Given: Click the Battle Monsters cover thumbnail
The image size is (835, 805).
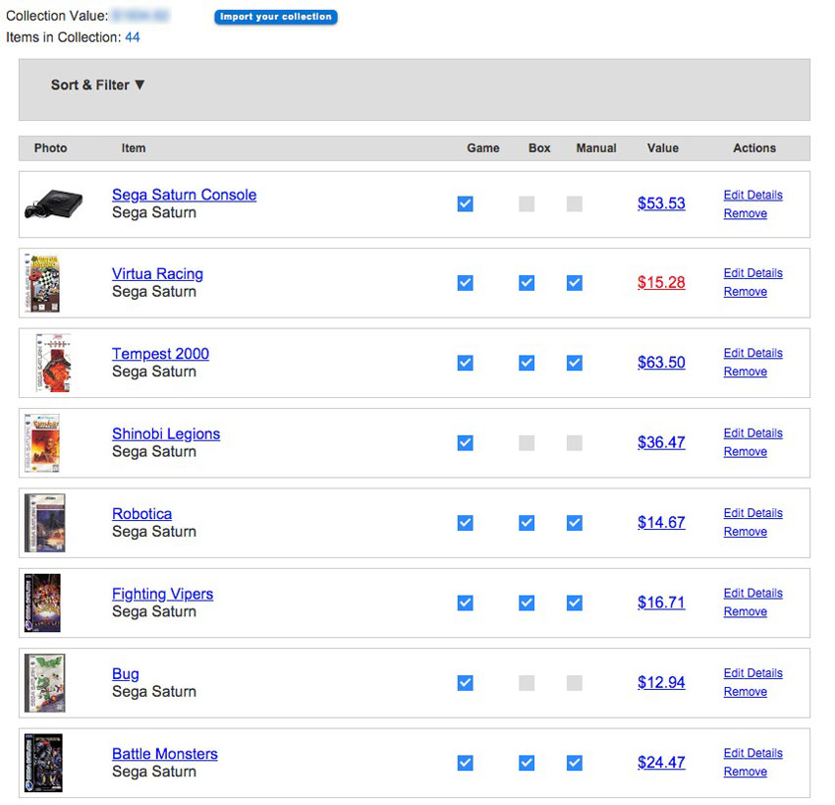Looking at the screenshot, I should [x=43, y=763].
